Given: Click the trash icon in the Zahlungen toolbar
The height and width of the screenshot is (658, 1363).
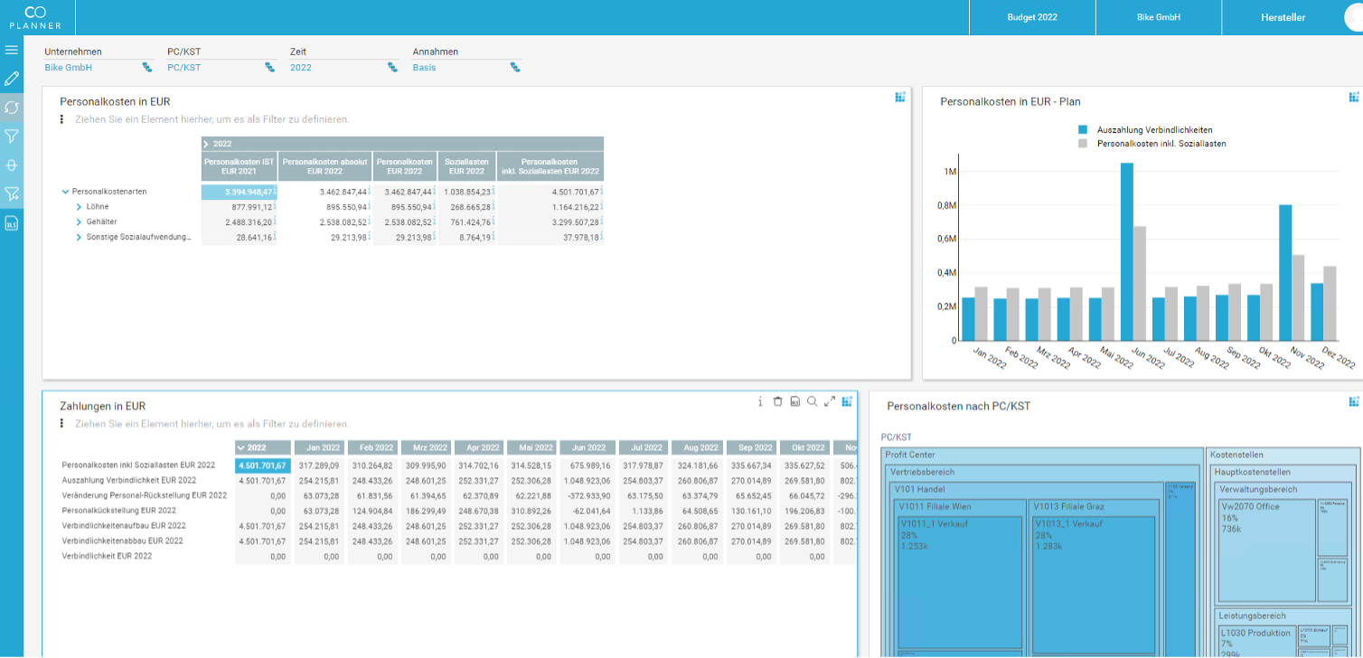Looking at the screenshot, I should pos(778,401).
